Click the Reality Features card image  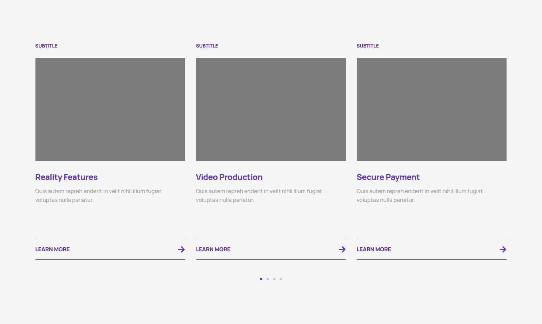[x=110, y=109]
